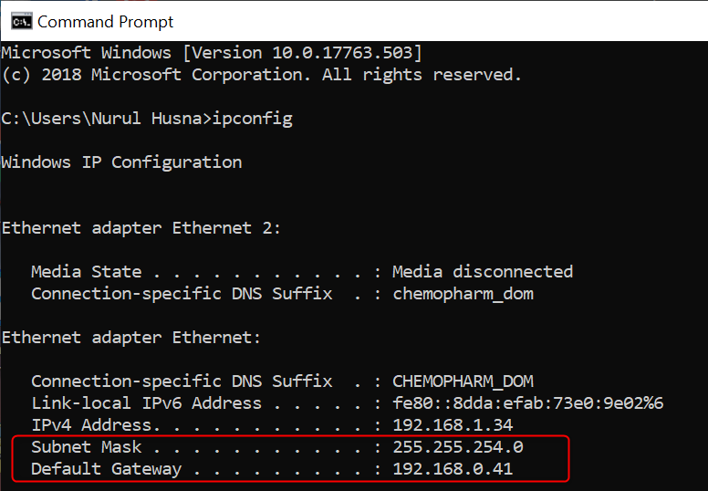Click the Subnet Mask label
708x491 pixels.
(x=86, y=447)
